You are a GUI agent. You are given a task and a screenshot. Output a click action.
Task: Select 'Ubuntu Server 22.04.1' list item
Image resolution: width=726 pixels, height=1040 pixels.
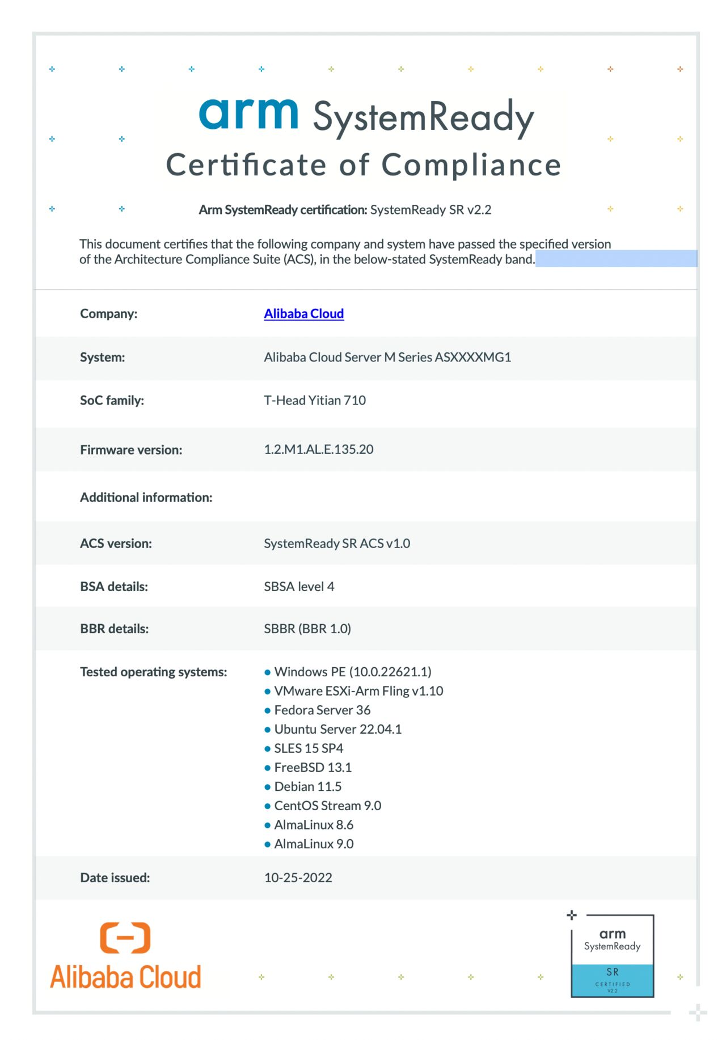(x=338, y=729)
